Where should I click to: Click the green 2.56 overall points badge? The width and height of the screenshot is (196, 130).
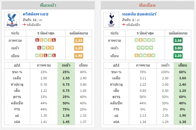178,41
